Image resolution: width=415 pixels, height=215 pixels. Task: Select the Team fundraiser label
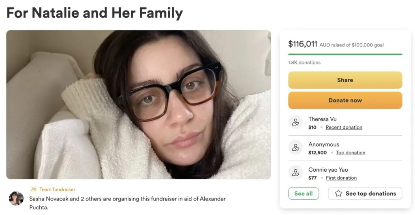pos(57,189)
